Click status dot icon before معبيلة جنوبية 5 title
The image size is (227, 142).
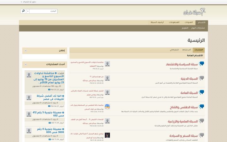[63, 113]
